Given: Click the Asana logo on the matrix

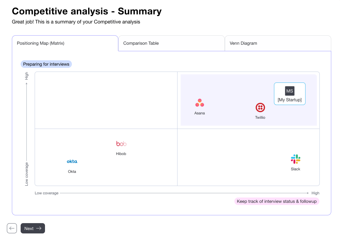Looking at the screenshot, I should pyautogui.click(x=200, y=103).
